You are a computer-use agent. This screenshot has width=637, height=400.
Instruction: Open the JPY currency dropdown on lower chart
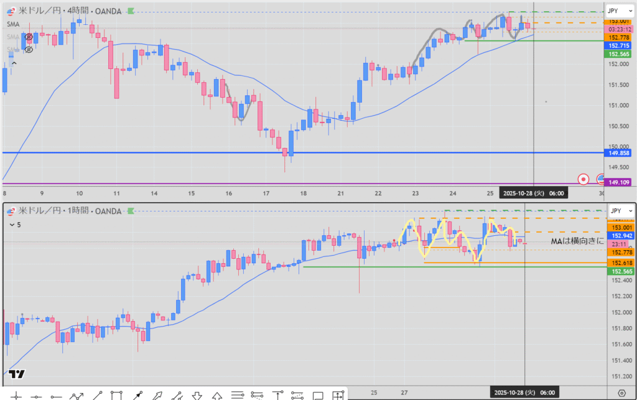click(x=620, y=211)
